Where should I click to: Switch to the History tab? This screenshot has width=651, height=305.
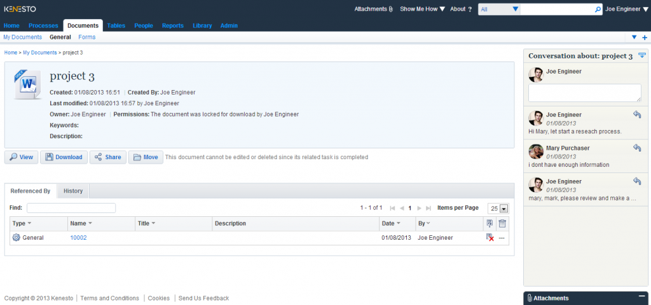click(73, 191)
